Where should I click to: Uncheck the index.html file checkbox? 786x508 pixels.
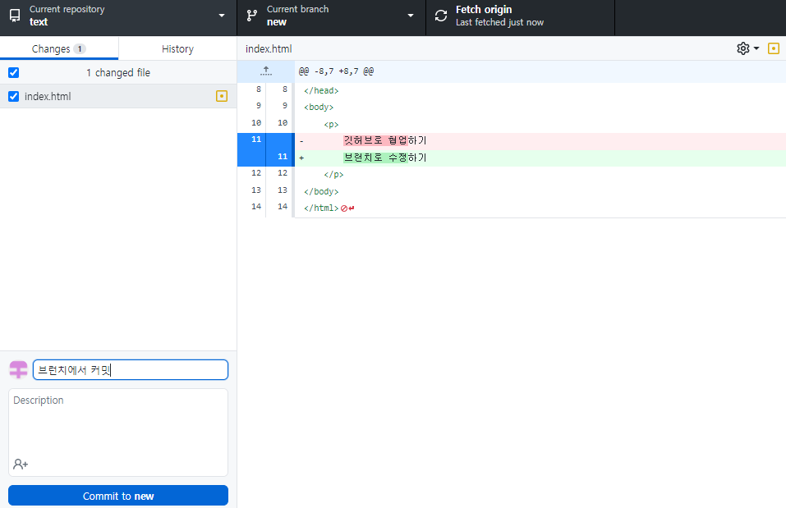click(13, 96)
